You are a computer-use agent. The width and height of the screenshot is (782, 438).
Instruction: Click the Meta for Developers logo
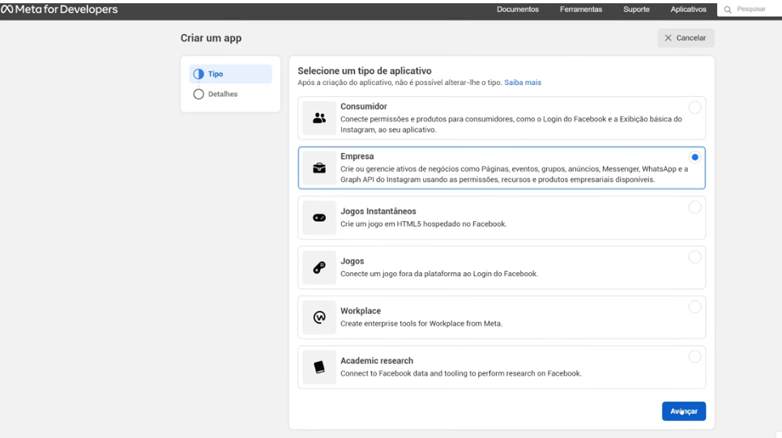(59, 10)
